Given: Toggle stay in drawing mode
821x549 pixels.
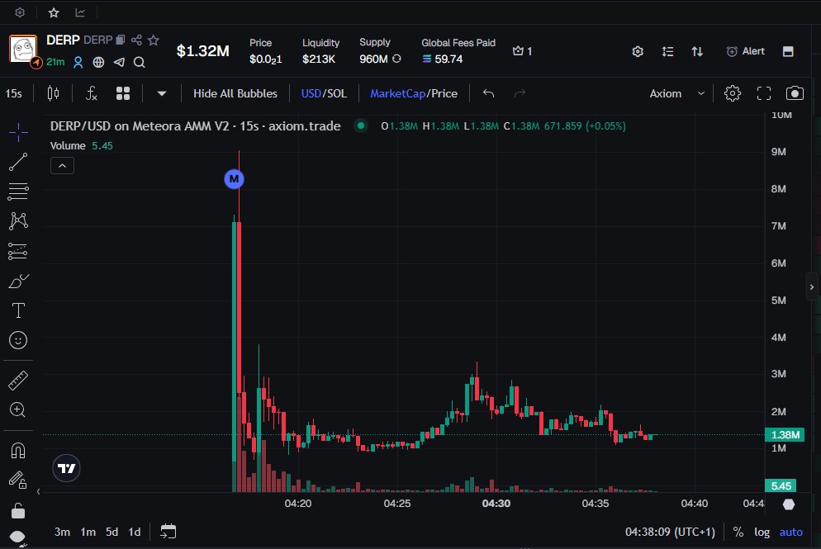Looking at the screenshot, I should point(18,480).
